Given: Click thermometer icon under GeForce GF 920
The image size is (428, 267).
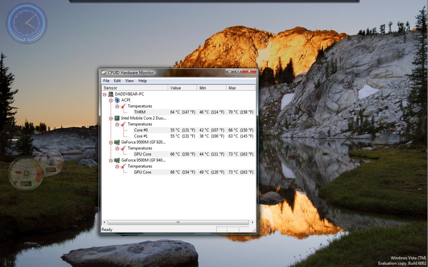Looking at the screenshot, I should tap(123, 148).
